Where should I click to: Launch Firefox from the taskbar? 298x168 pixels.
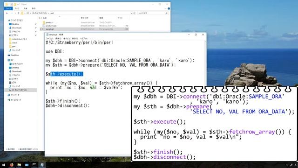[x=11, y=165]
